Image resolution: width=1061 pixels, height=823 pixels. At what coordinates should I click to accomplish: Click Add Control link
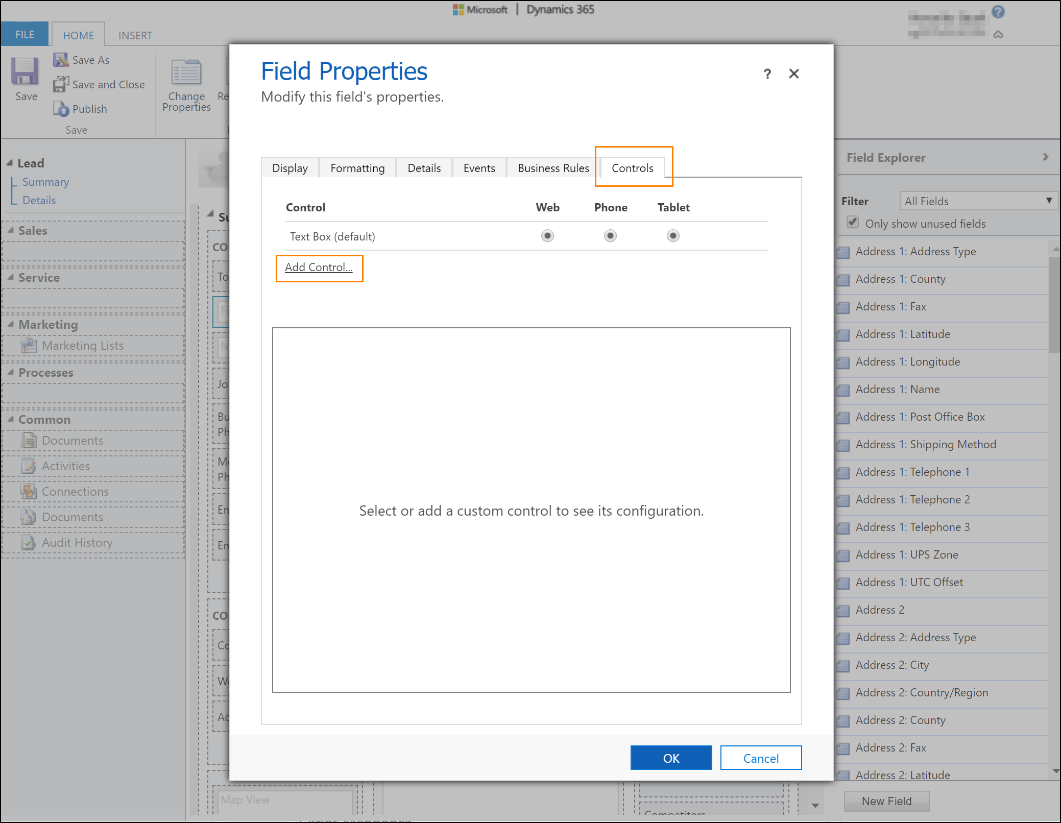[319, 267]
